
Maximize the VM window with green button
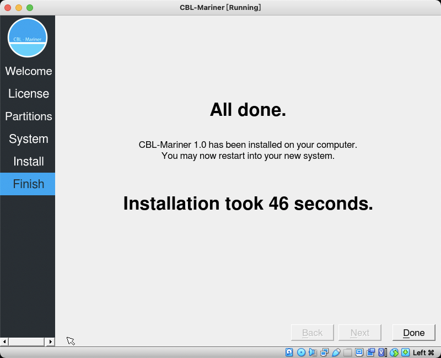[30, 8]
